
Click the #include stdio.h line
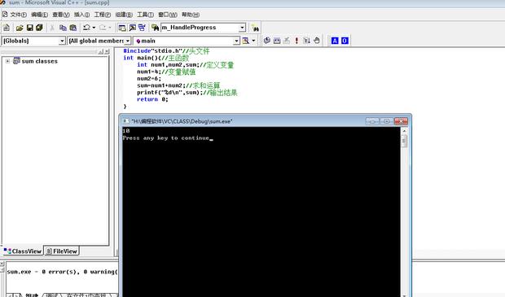pos(166,50)
